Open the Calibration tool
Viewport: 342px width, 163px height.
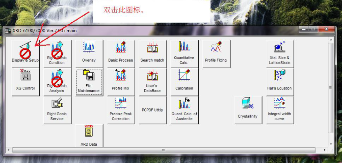click(x=184, y=82)
